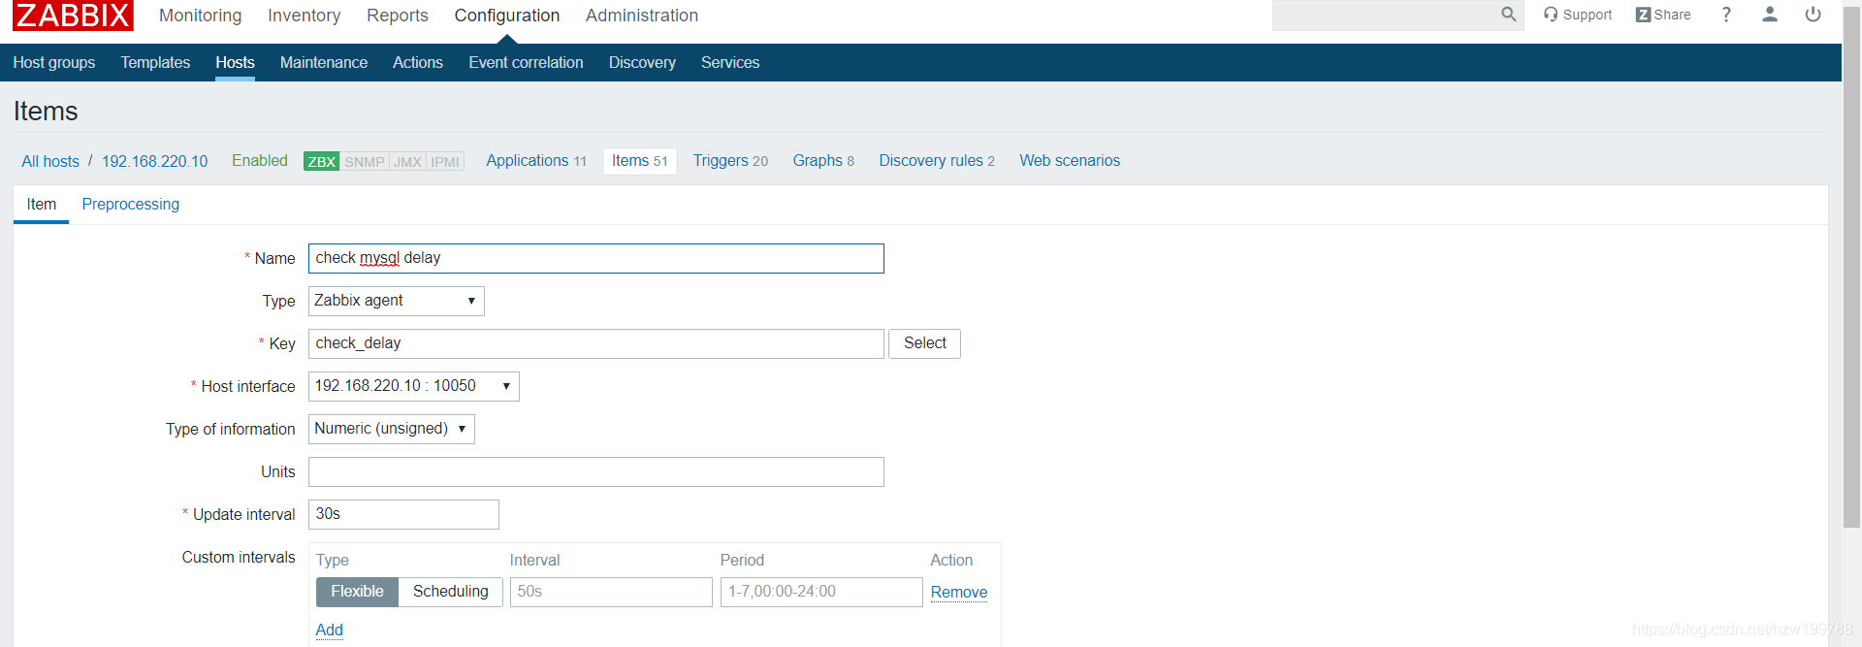Viewport: 1862px width, 647px height.
Task: Click the logout power icon
Action: coord(1813,15)
